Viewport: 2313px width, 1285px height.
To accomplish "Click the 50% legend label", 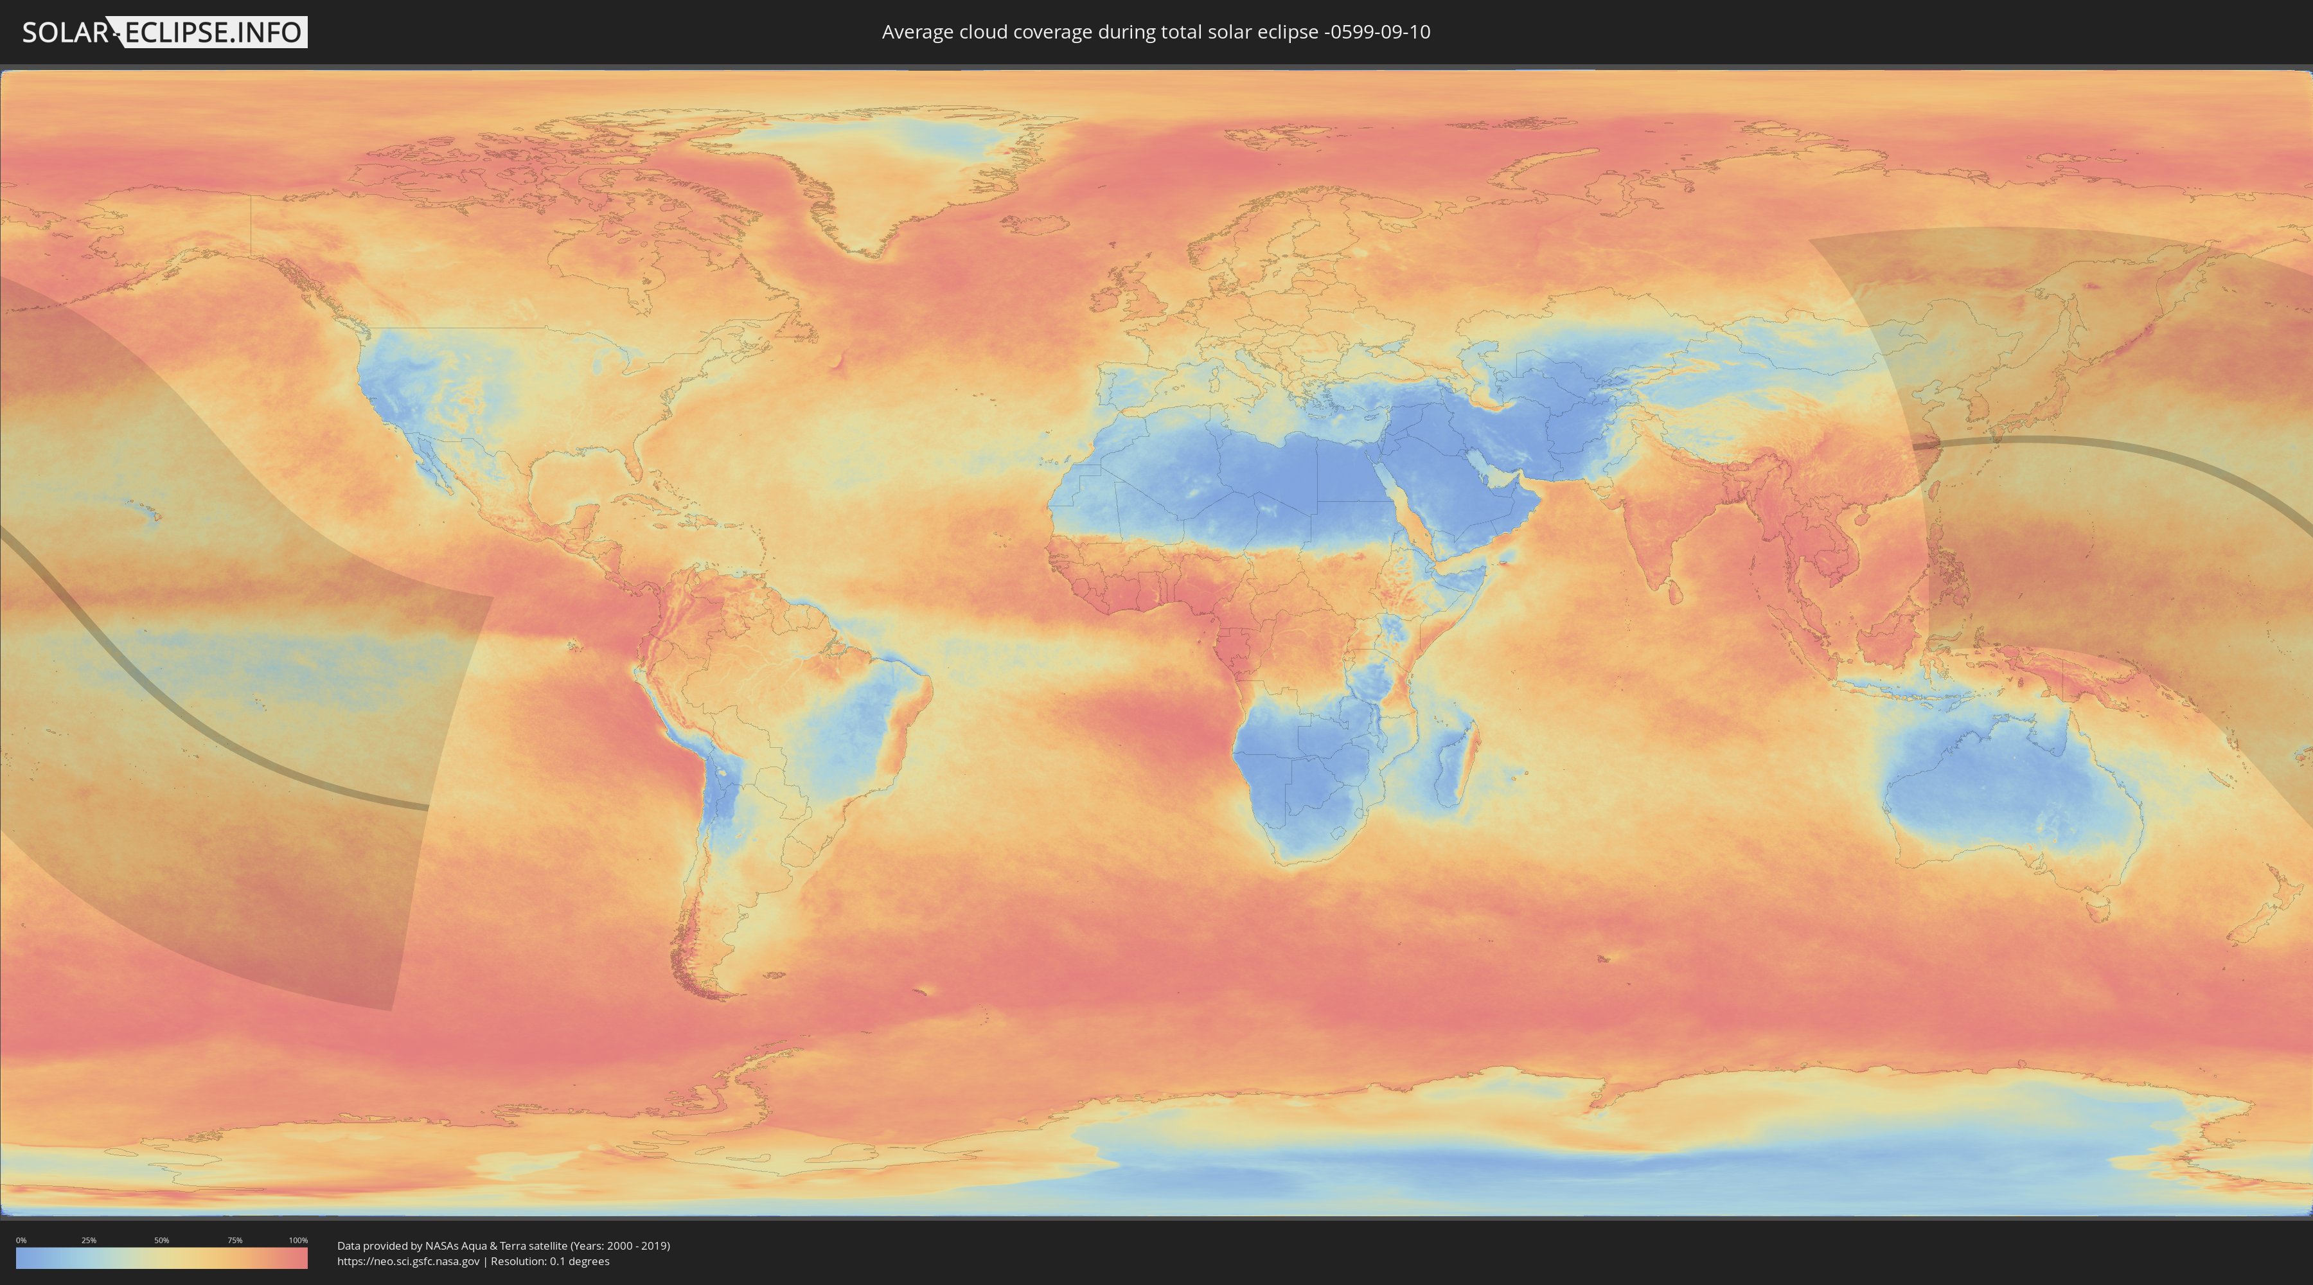I will 162,1240.
